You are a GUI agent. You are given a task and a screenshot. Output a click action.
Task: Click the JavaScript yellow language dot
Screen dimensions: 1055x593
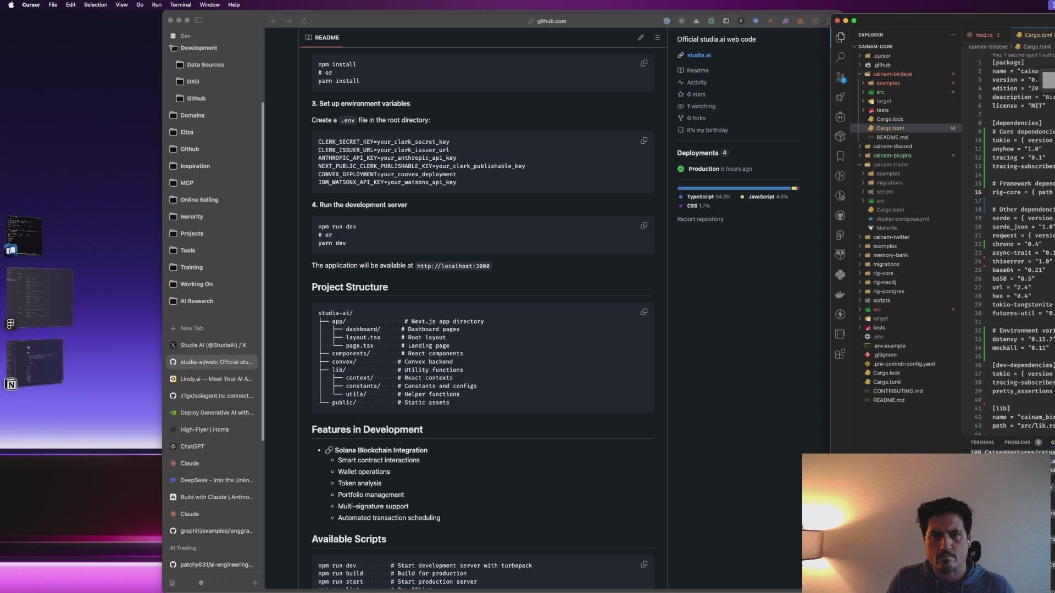(x=742, y=197)
